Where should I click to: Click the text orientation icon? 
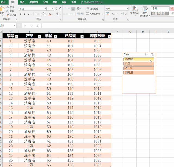pyautogui.click(x=78, y=8)
